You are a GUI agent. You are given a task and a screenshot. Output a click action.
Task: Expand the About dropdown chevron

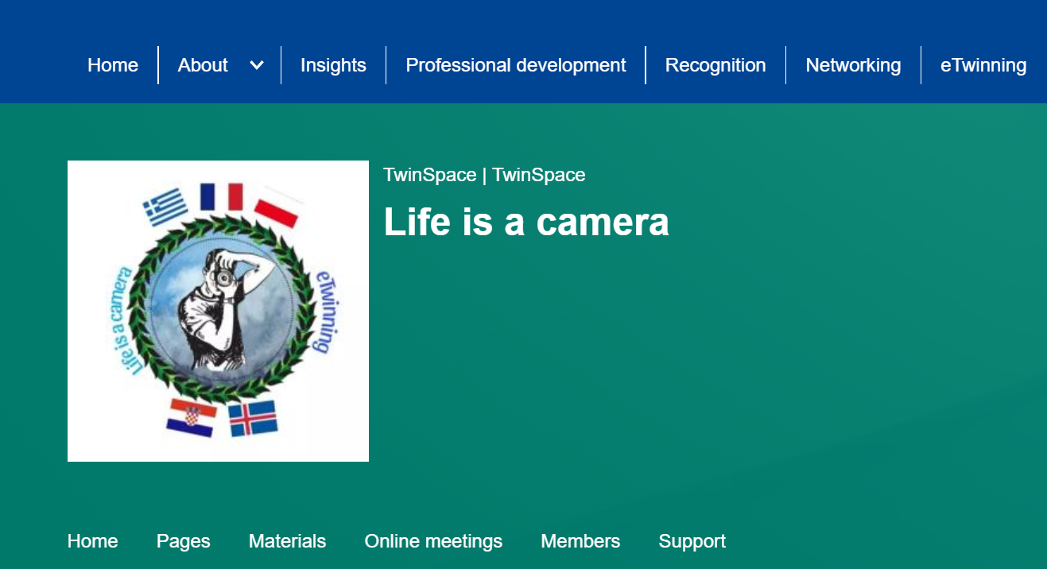pyautogui.click(x=257, y=65)
